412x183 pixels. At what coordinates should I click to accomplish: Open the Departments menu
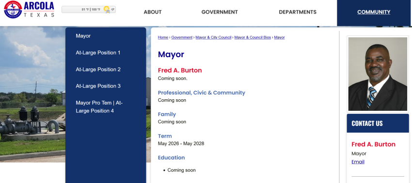[298, 12]
